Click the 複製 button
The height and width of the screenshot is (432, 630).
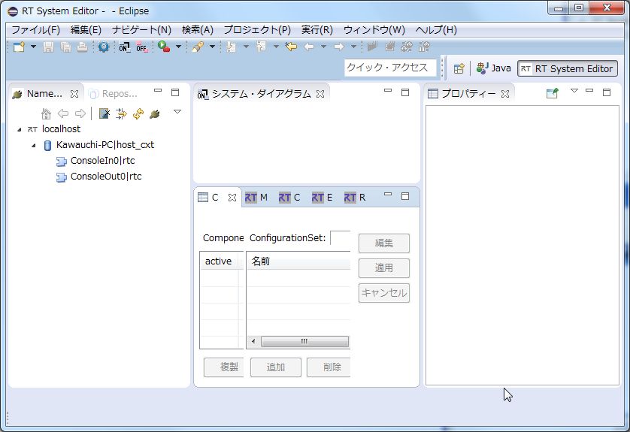tap(224, 367)
